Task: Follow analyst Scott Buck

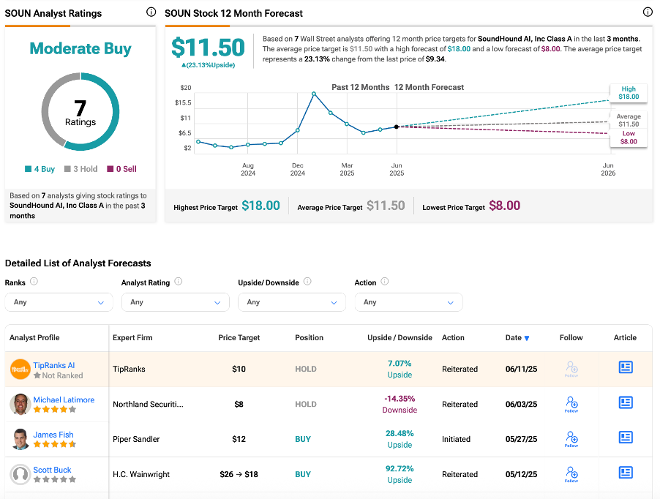Action: [571, 474]
